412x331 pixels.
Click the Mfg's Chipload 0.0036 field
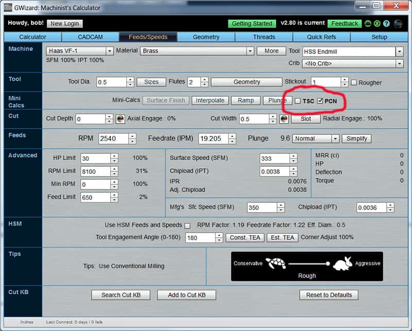click(x=371, y=207)
